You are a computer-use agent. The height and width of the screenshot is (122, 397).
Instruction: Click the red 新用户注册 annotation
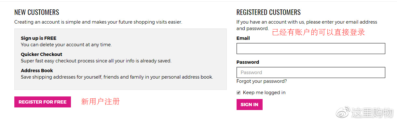coord(101,102)
